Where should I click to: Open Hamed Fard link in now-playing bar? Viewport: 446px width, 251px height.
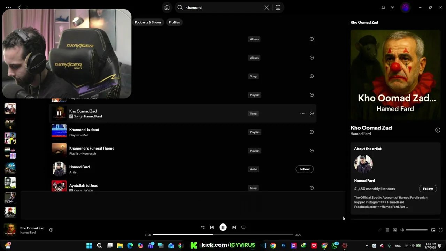pos(28,233)
